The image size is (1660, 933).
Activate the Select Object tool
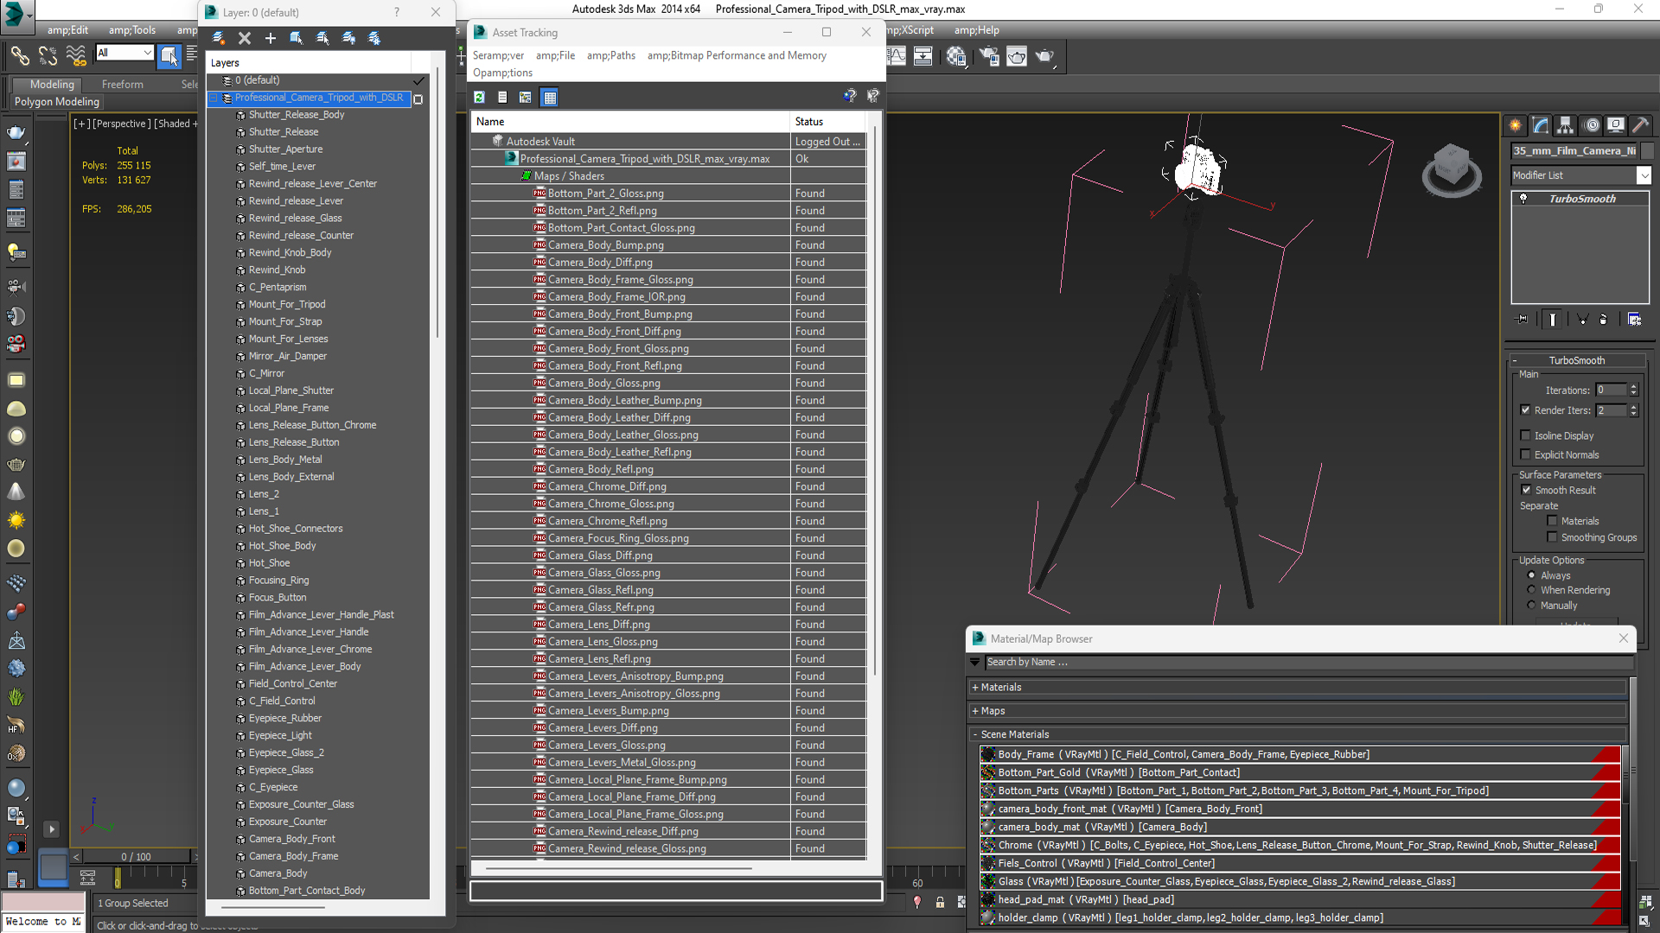(169, 56)
